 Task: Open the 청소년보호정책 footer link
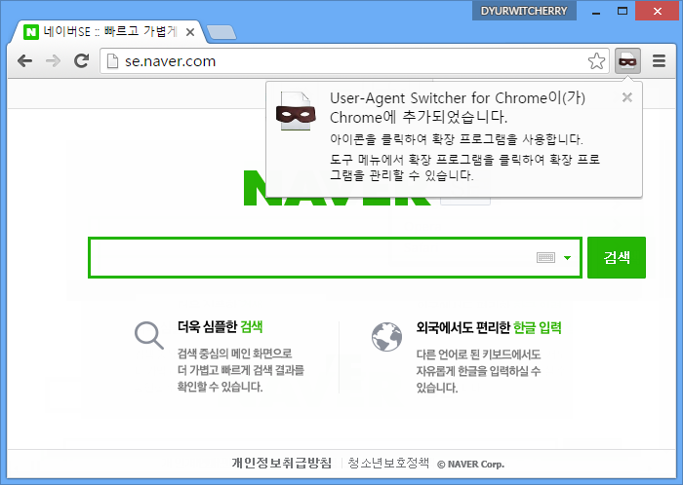[388, 463]
